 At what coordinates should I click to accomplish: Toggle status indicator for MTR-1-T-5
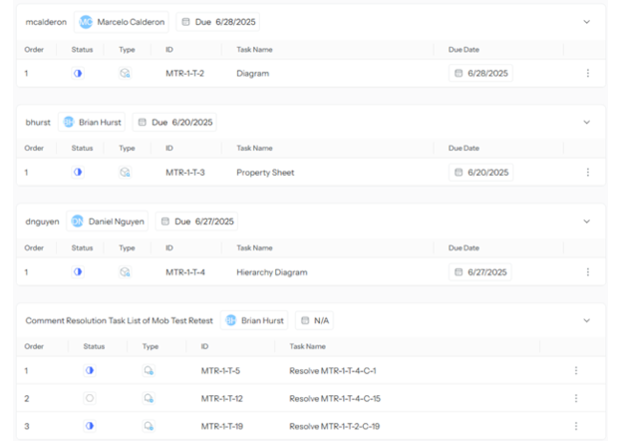pyautogui.click(x=90, y=370)
